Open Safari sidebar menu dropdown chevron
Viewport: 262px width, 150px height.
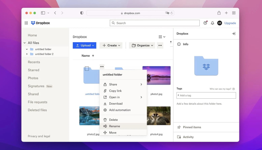click(48, 13)
